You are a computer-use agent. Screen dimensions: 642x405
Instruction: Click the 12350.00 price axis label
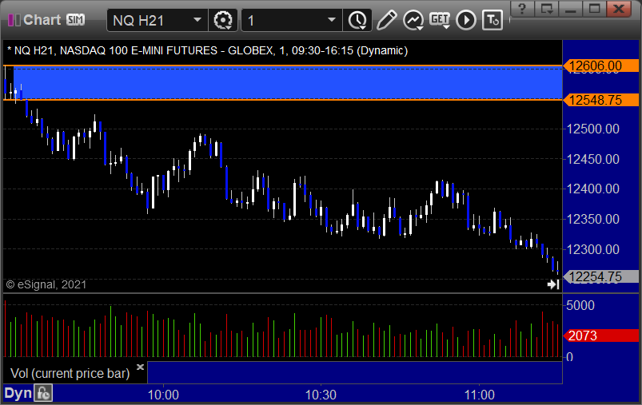[x=593, y=219]
